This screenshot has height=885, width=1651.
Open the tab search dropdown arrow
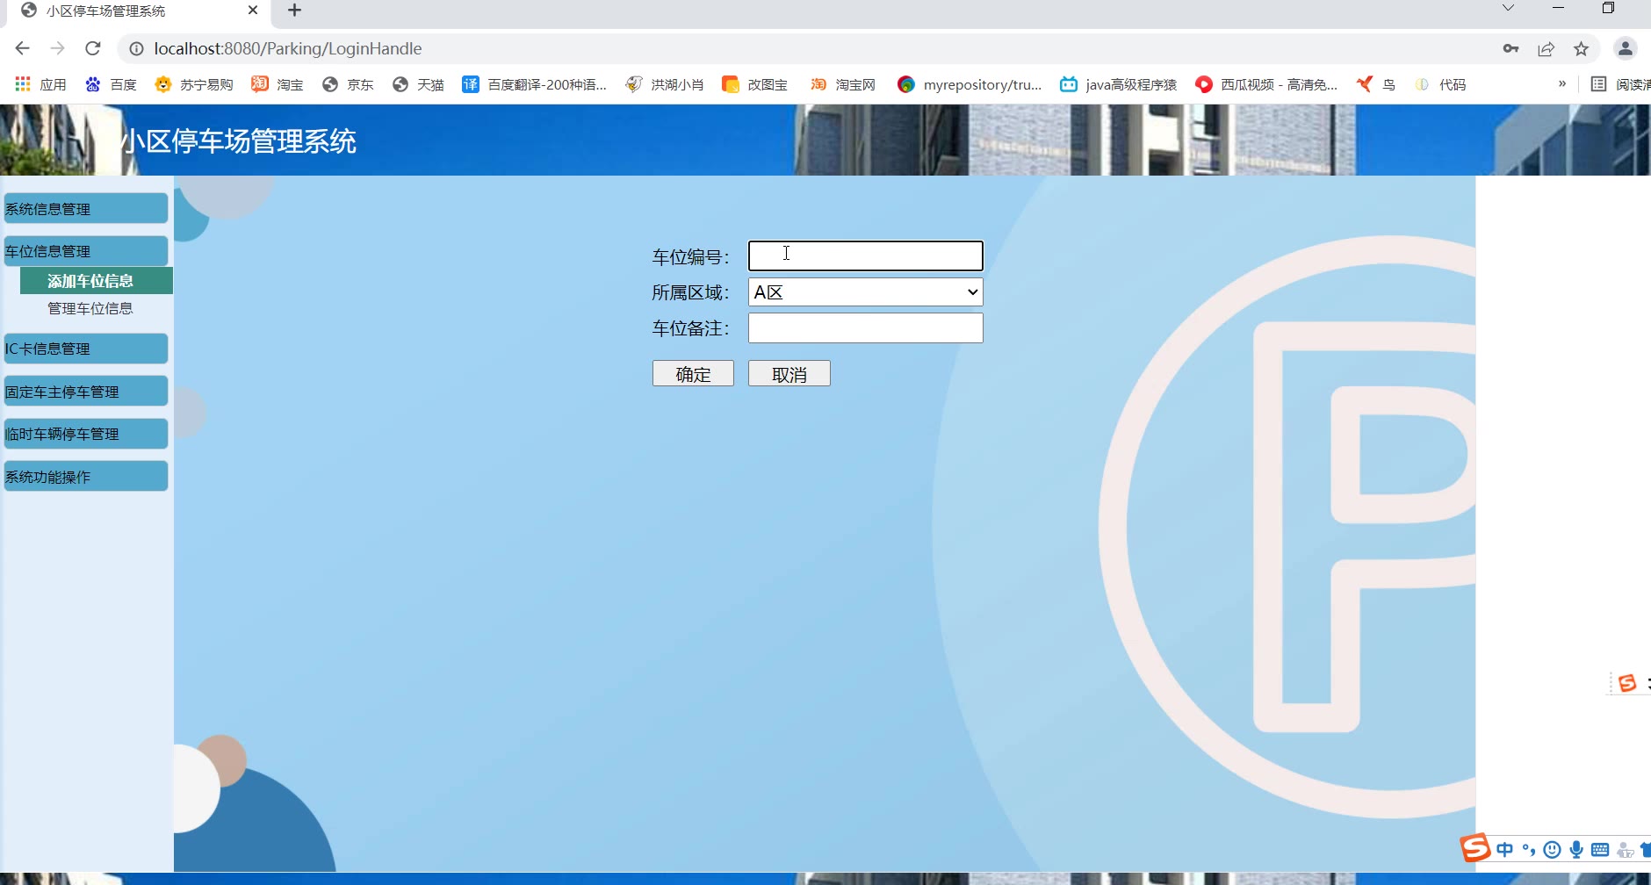(x=1508, y=8)
